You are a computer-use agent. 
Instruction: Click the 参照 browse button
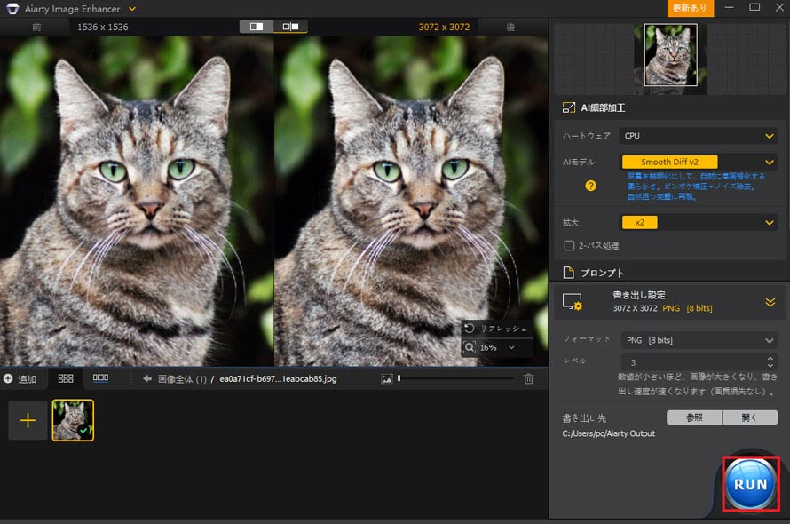coord(694,417)
